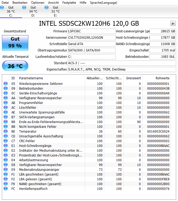178x201 pixels.
Task: Click the Seriennummer field
Action: (92, 38)
